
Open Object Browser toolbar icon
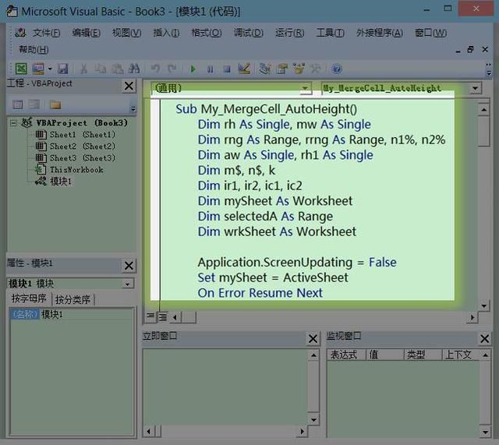point(299,69)
